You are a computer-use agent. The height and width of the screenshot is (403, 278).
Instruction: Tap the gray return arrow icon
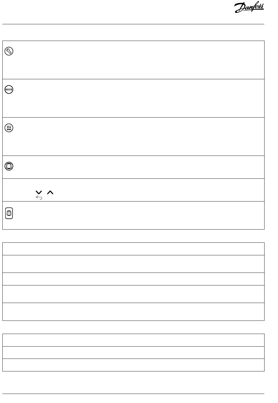(x=39, y=198)
